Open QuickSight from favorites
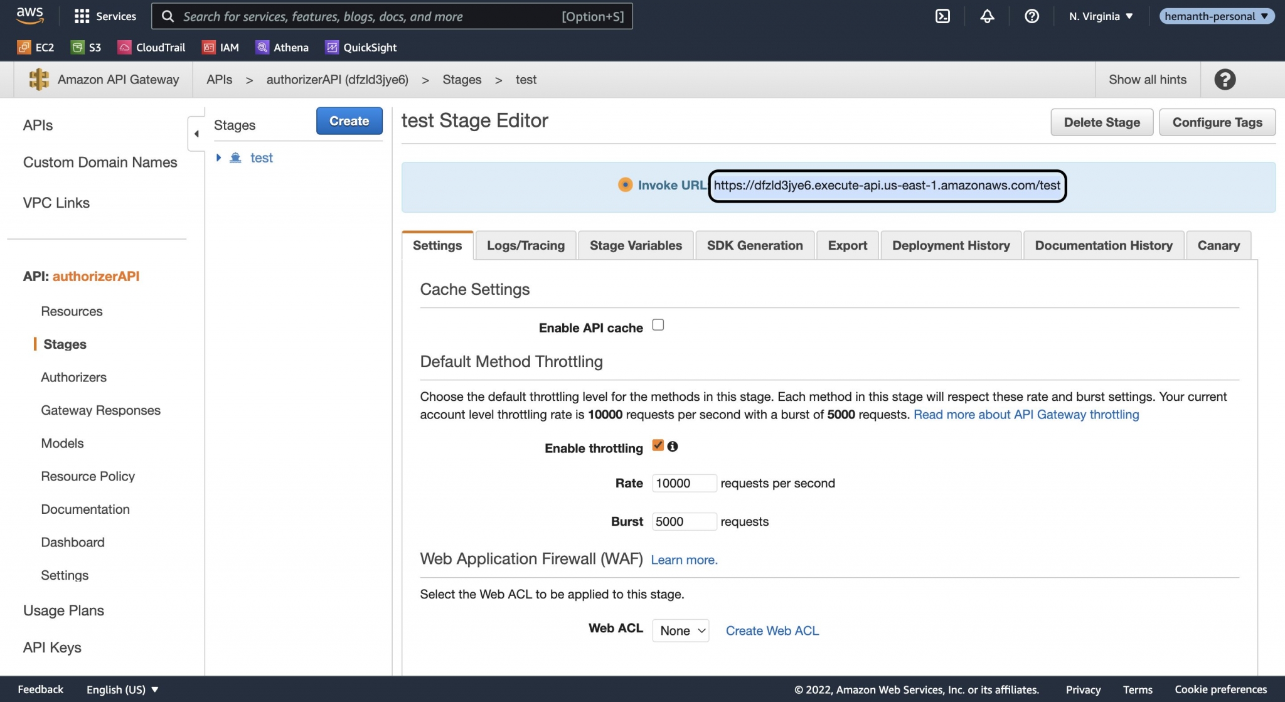Viewport: 1285px width, 702px height. tap(361, 47)
